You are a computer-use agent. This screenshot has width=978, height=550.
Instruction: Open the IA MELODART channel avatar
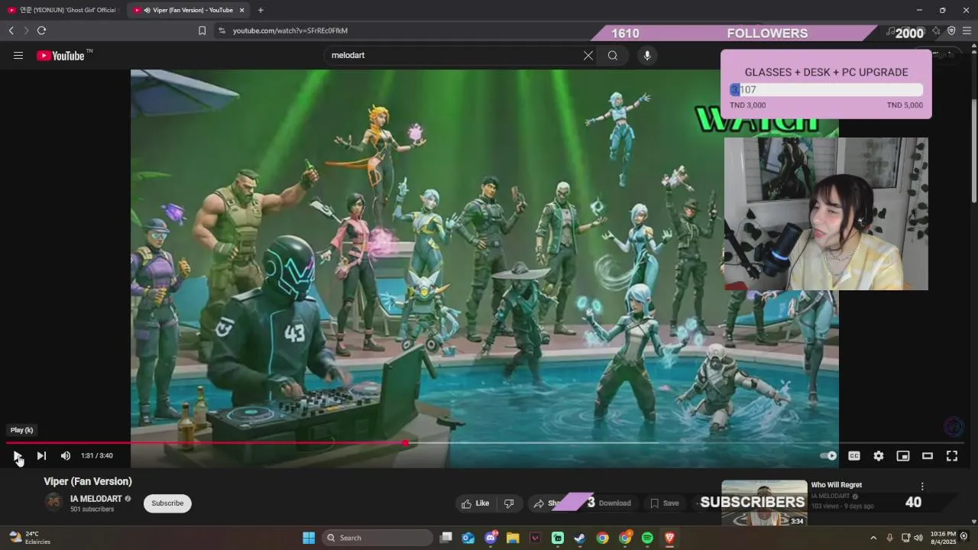click(x=53, y=503)
